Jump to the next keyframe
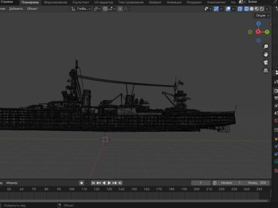The height and width of the screenshot is (208, 278). 115,183
